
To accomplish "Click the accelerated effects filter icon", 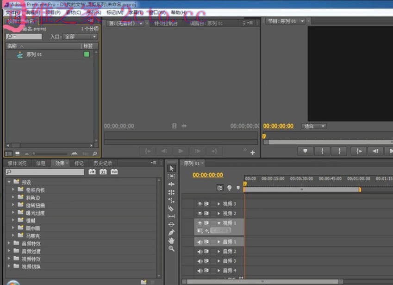I will click(92, 171).
